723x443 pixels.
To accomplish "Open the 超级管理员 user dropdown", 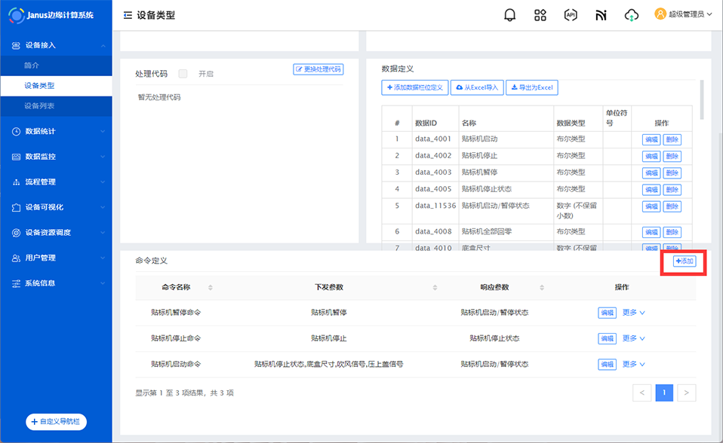I will [683, 14].
